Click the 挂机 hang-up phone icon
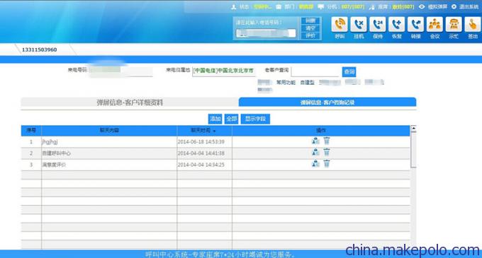482x258 pixels. tap(359, 24)
